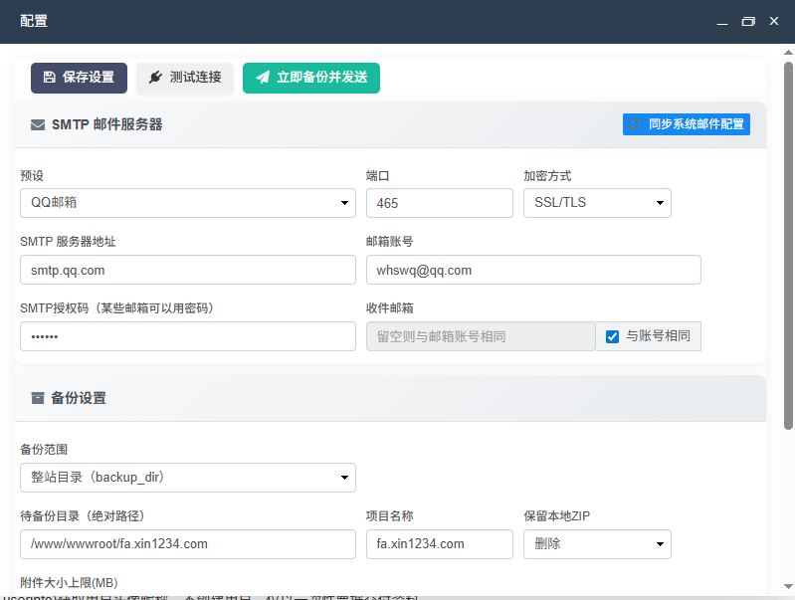This screenshot has width=795, height=600.
Task: Click the SMTP 邮件服务器 section header
Action: coord(390,124)
